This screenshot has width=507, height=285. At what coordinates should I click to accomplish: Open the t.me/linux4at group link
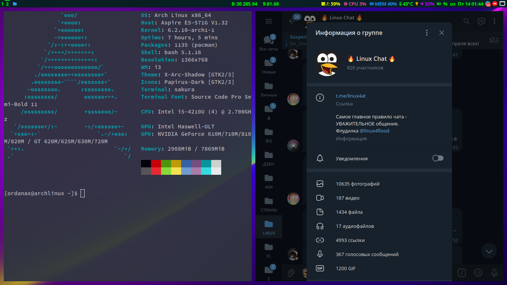[x=351, y=96]
